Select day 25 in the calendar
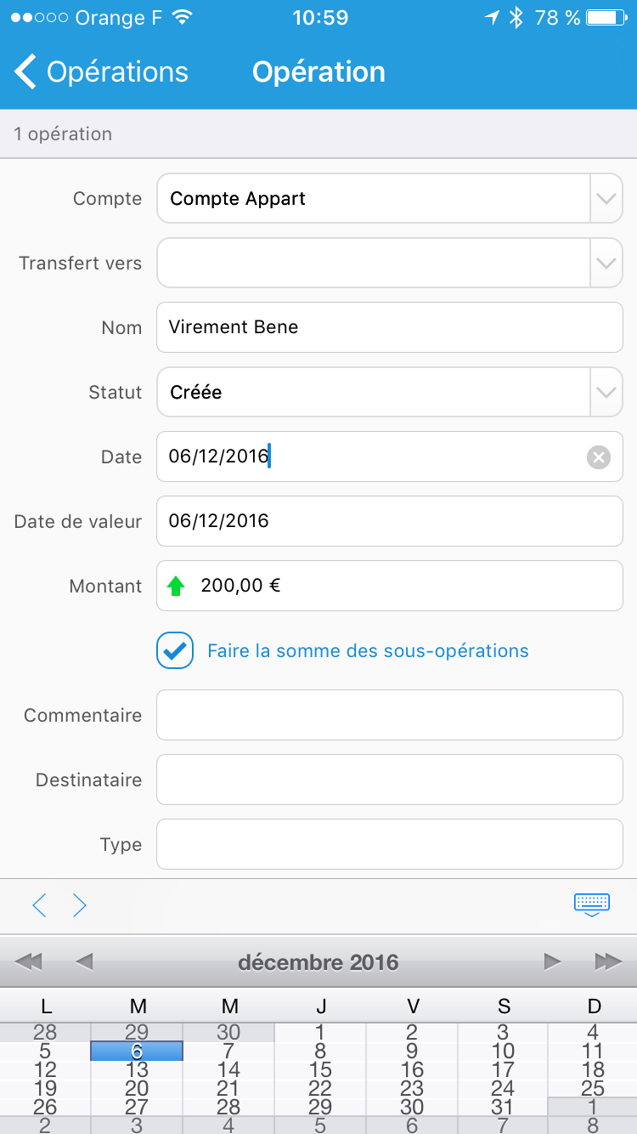The width and height of the screenshot is (637, 1134). point(593,1088)
